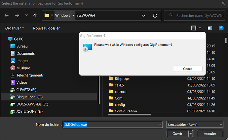Click date 14/05/2022 11:49 of Com
The height and width of the screenshot is (140, 228).
(201, 98)
